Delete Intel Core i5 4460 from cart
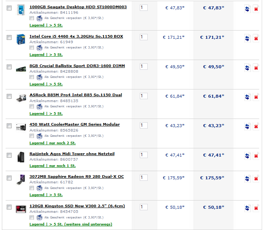The height and width of the screenshot is (230, 264). click(x=256, y=38)
